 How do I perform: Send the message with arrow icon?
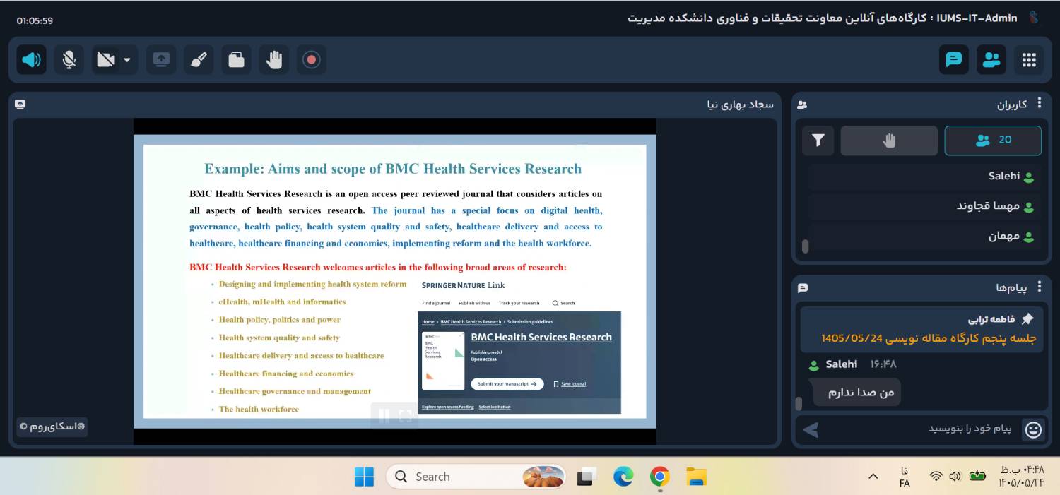(811, 429)
